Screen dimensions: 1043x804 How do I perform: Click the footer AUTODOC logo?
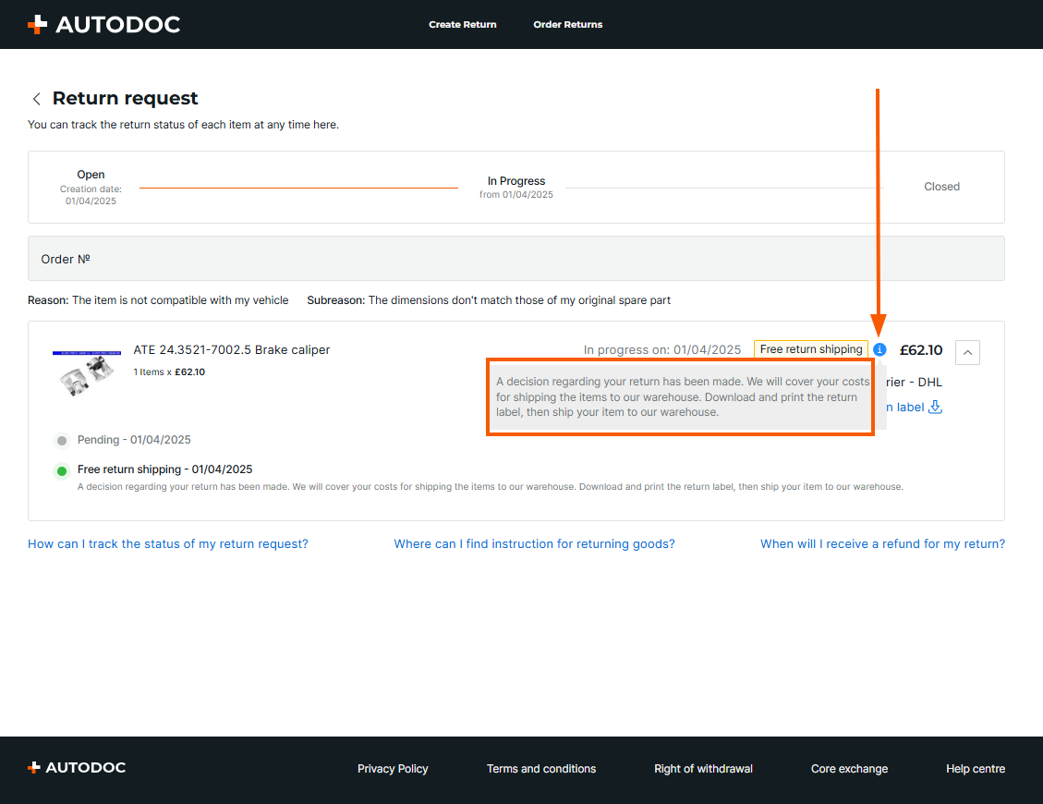(77, 768)
